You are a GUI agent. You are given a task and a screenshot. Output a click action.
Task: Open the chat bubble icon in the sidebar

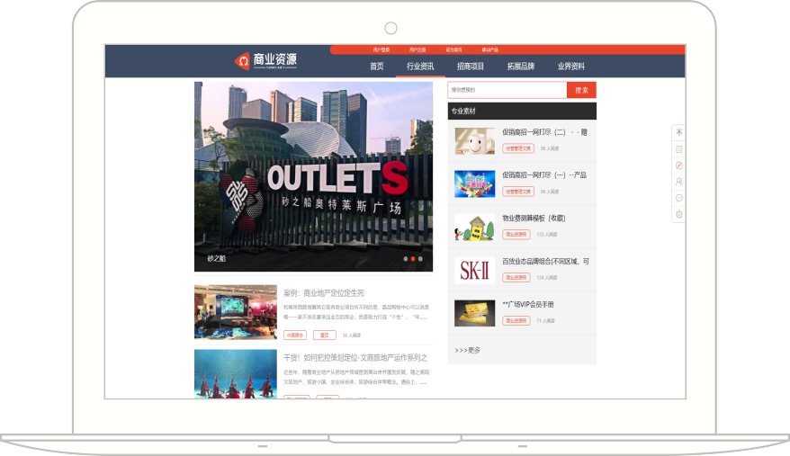[679, 198]
